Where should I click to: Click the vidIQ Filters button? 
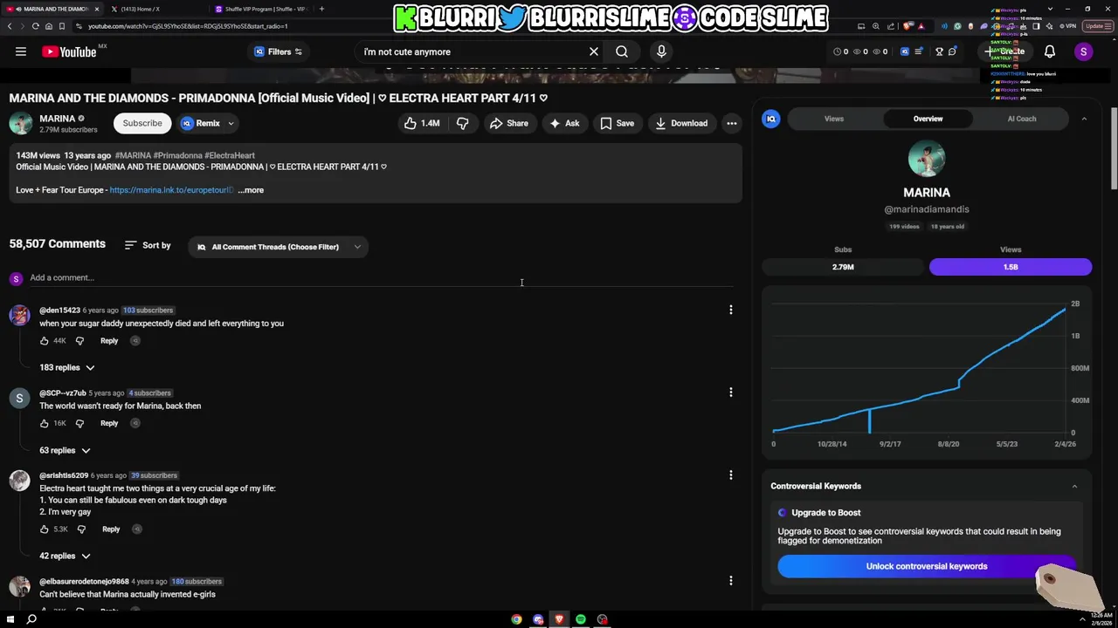[279, 51]
